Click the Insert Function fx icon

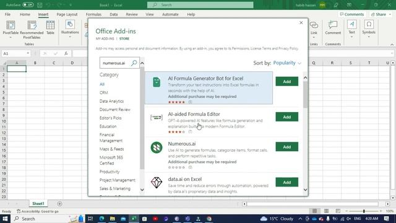point(66,53)
